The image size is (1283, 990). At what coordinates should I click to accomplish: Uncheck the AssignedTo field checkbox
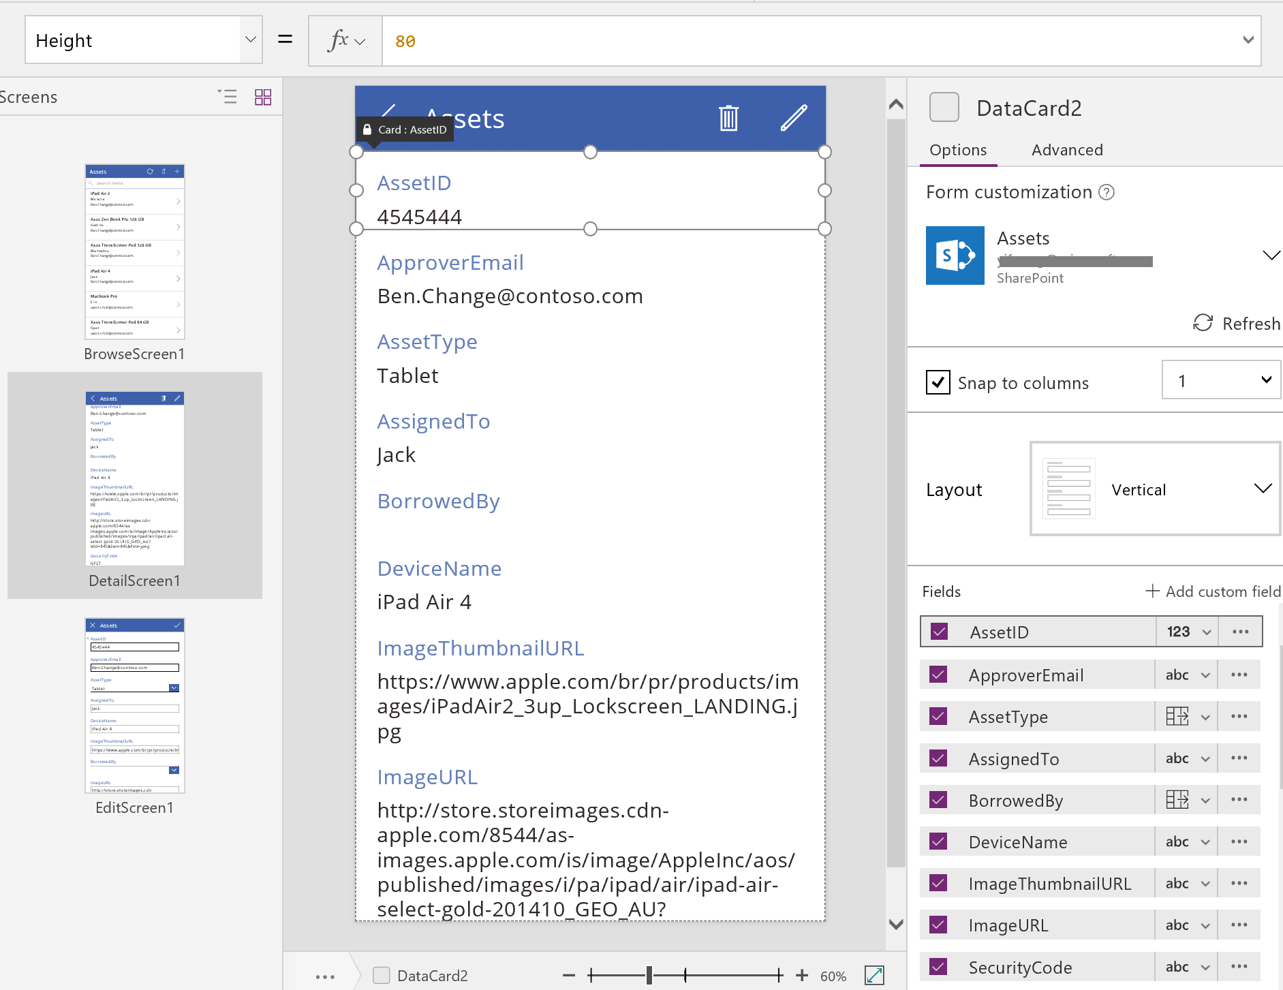[938, 758]
